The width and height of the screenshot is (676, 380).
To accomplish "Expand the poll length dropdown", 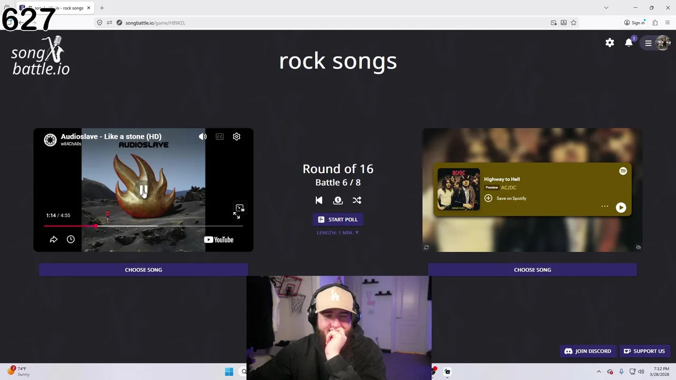I will point(338,233).
